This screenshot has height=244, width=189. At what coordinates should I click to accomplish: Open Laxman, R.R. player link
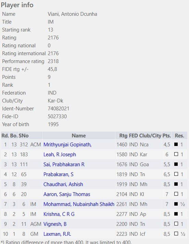pyautogui.click(x=57, y=234)
